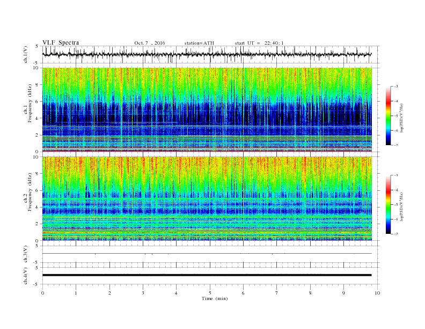Click the '8' kHz tick of ch.1 spectrogram
Viewport: 425px width, 329px height.
point(38,85)
